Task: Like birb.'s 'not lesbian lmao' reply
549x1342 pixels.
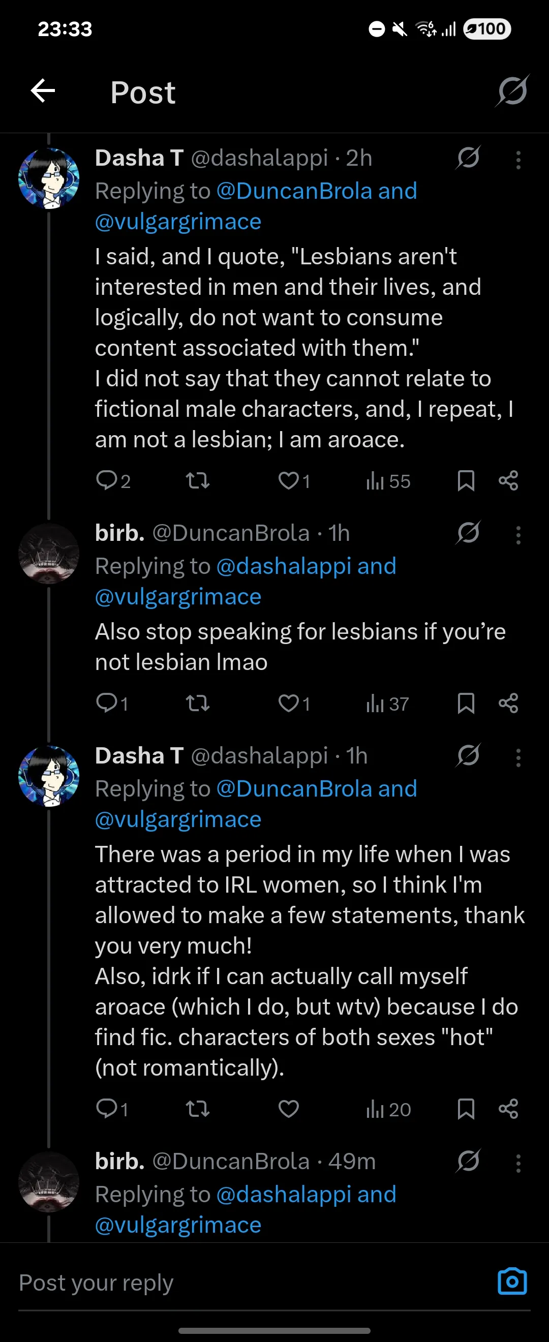Action: pos(294,704)
